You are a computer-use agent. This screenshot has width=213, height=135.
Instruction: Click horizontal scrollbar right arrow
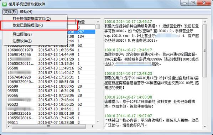pyautogui.click(x=93, y=126)
